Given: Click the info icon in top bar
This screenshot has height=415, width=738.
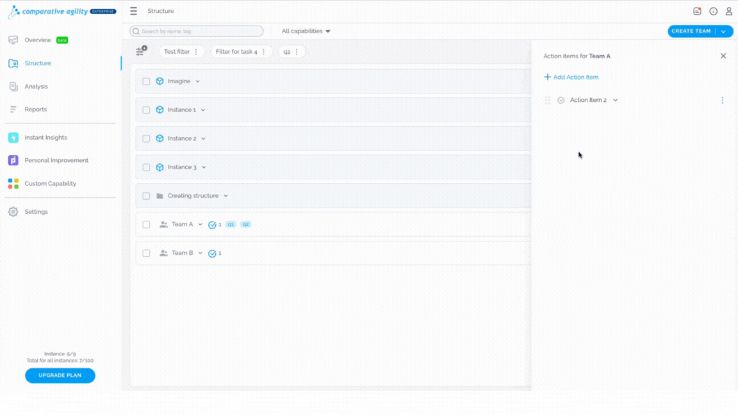Looking at the screenshot, I should pos(714,12).
